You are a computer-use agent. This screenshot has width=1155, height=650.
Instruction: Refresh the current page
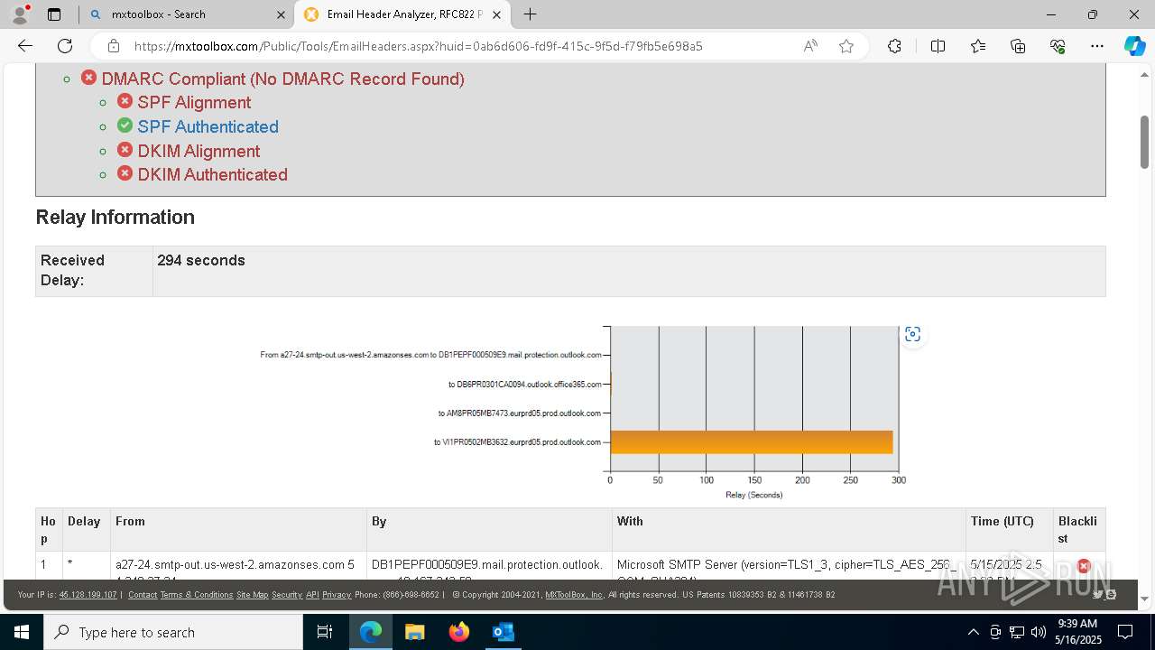[x=65, y=46]
